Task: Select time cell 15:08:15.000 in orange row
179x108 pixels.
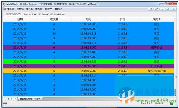Action: coord(88,71)
